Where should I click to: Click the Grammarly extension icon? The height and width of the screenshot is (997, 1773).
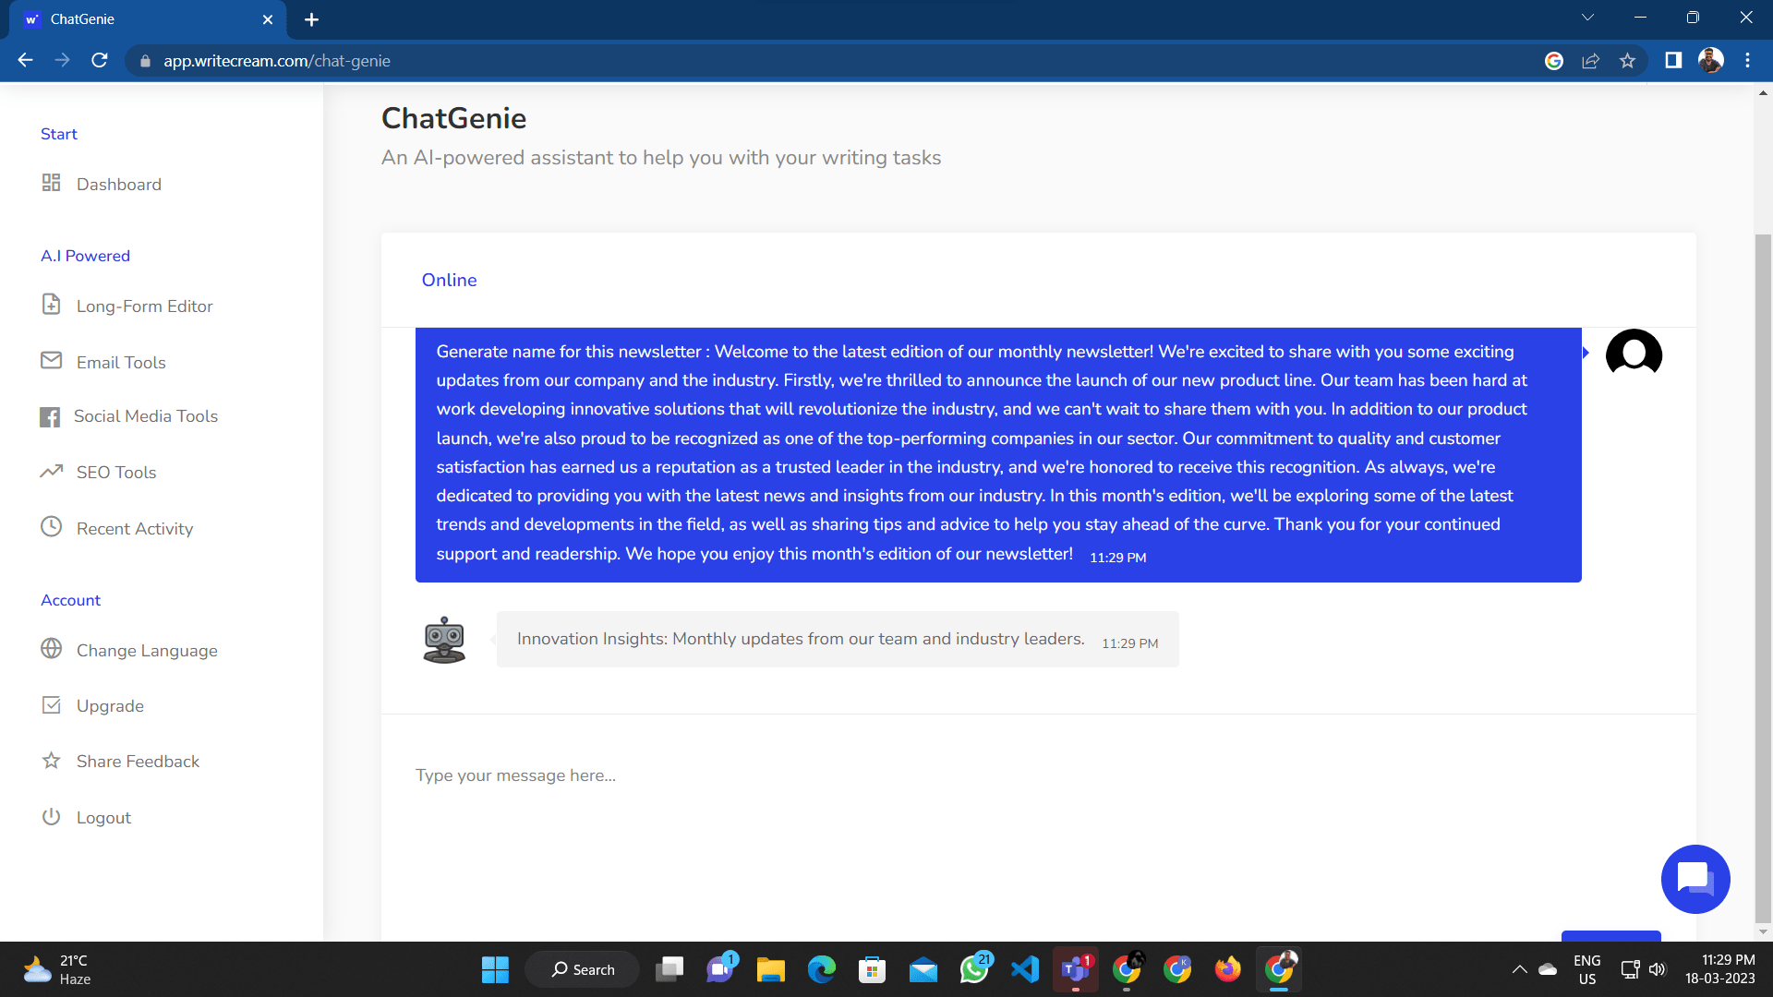point(1554,60)
